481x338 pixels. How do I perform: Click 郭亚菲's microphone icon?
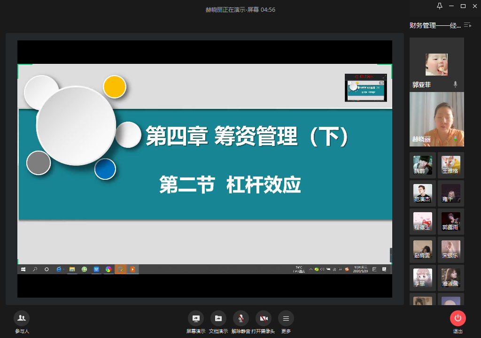[x=455, y=84]
